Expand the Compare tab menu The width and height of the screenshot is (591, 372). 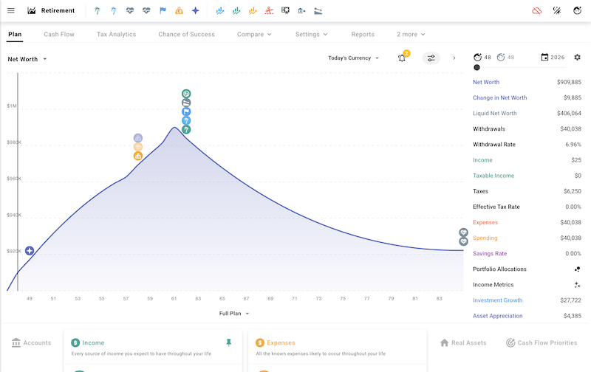pos(254,35)
